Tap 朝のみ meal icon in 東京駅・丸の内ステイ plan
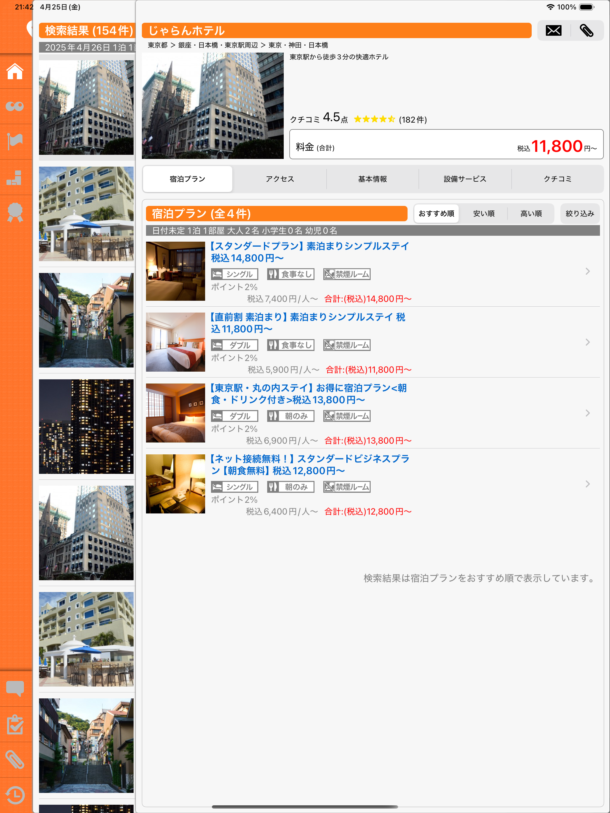610x813 pixels. coord(291,416)
